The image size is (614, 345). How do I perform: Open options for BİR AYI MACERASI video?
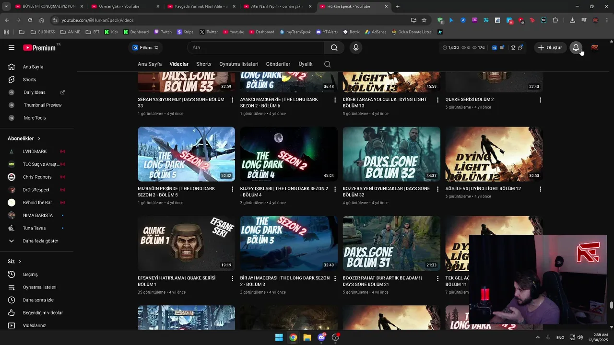[x=335, y=278]
